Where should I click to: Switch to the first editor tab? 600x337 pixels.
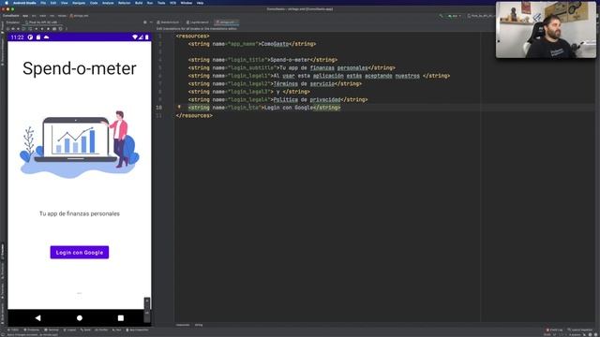168,22
